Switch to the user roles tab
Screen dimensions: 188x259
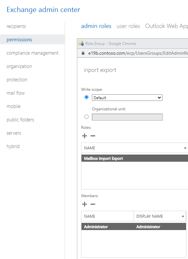[x=128, y=26]
